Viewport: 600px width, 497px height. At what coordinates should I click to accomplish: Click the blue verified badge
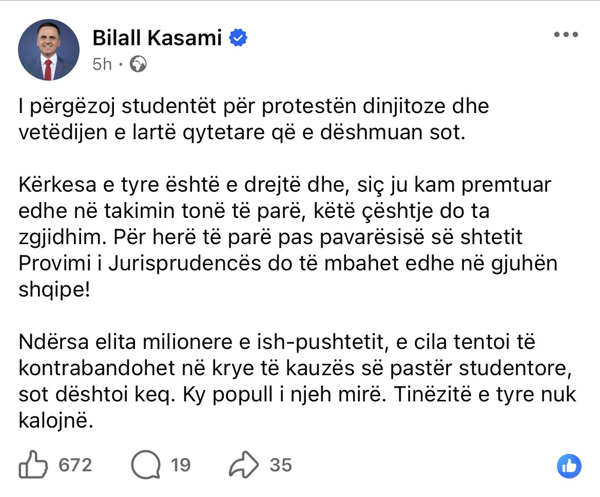239,38
